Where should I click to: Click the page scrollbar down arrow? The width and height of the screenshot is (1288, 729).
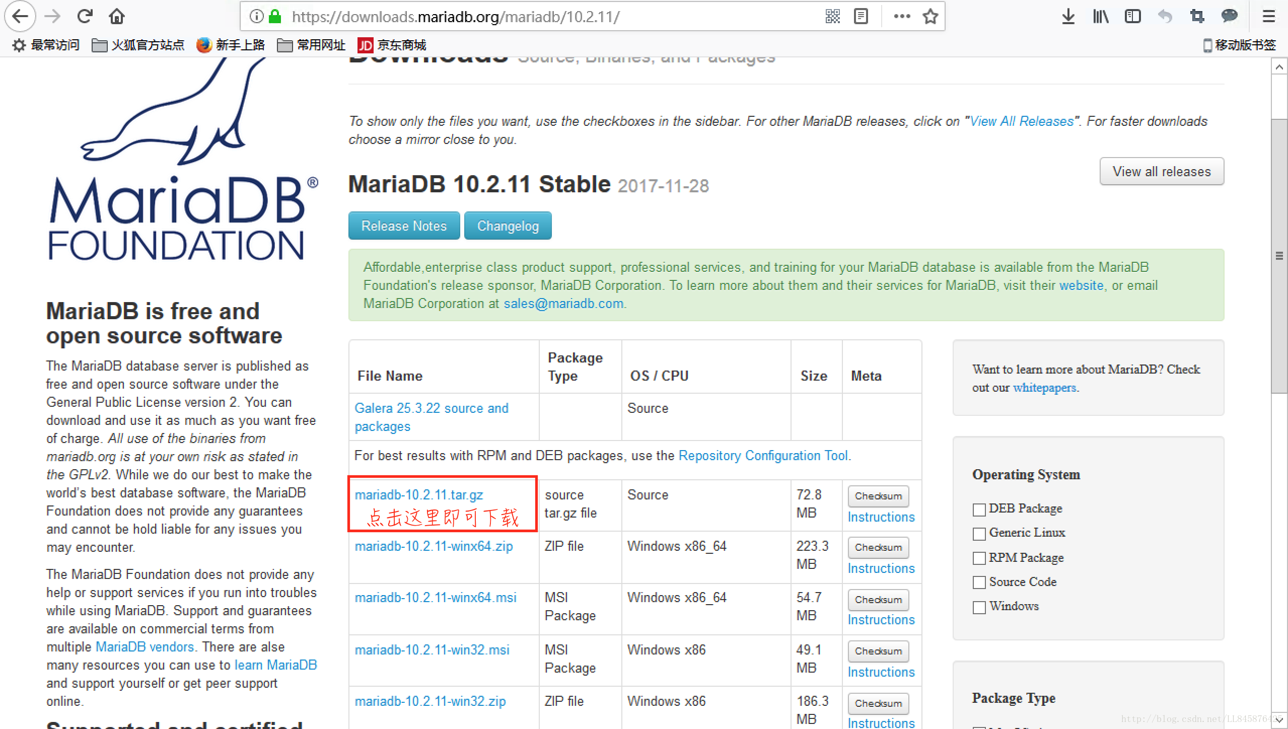pos(1279,720)
